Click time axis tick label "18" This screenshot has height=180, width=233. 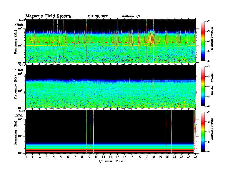coord(153,157)
